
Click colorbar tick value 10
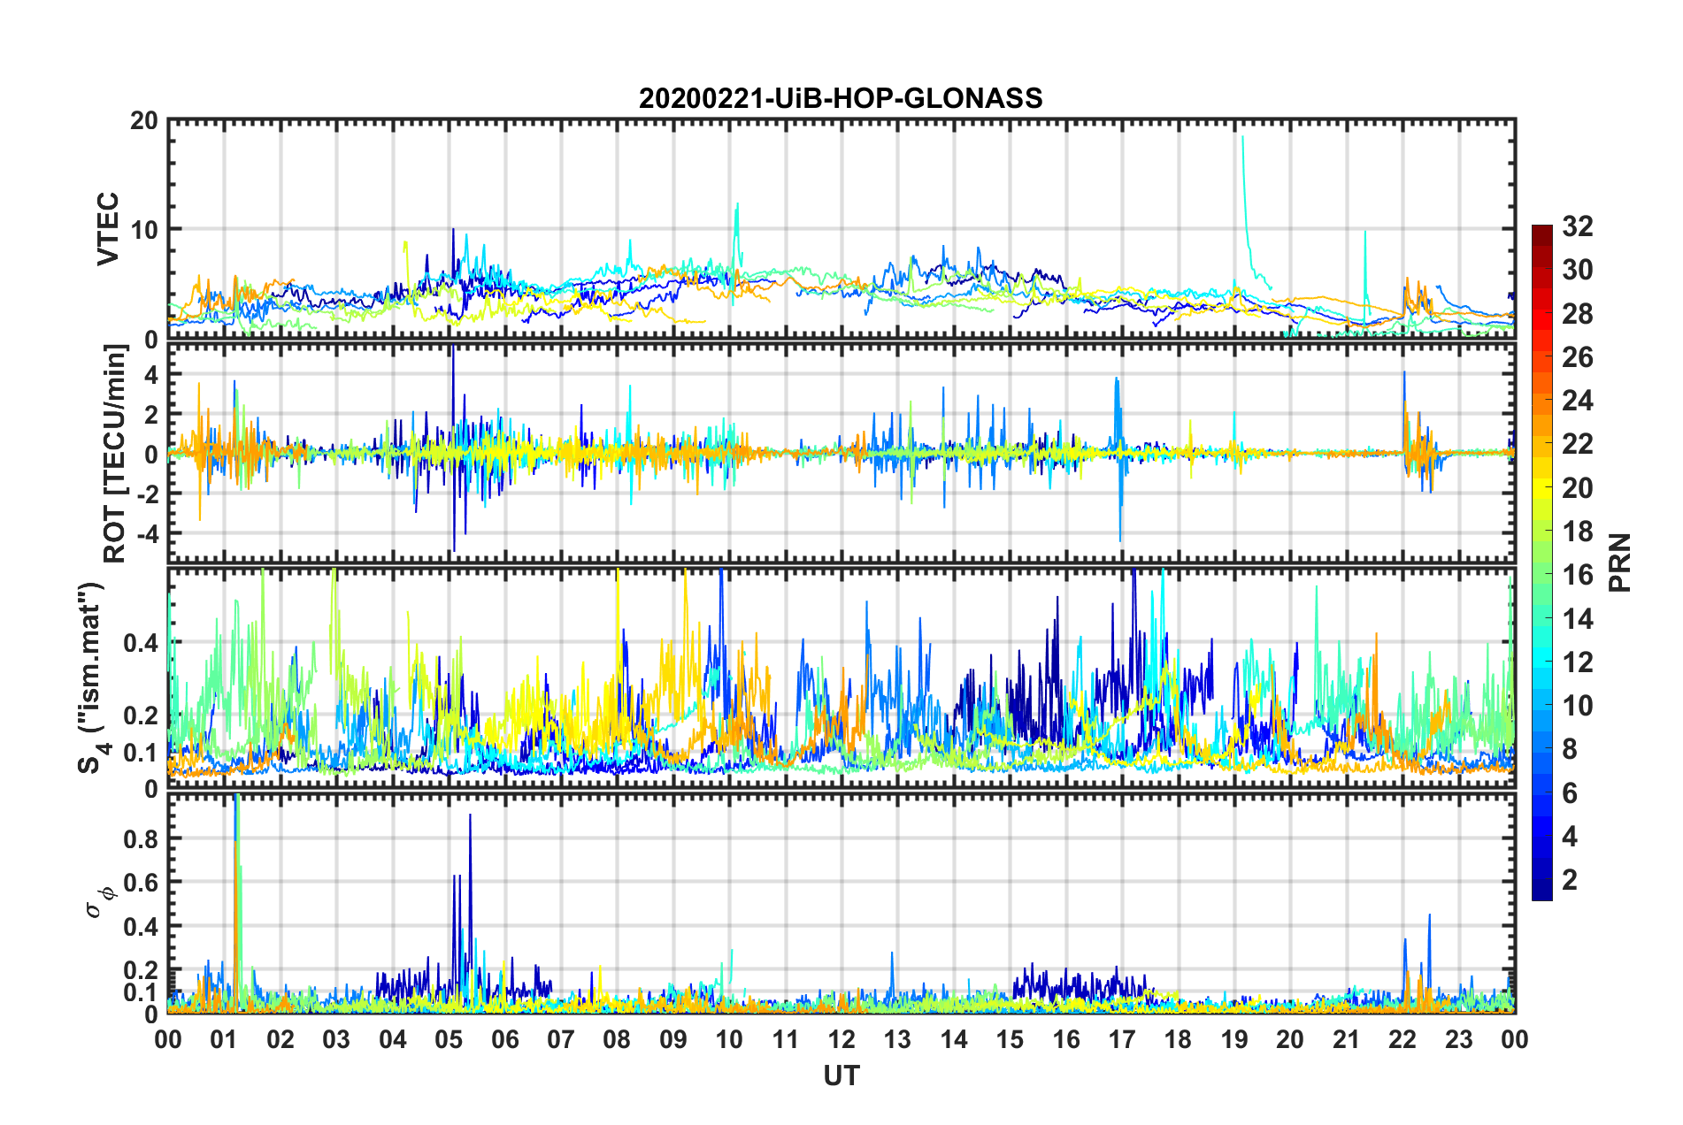pyautogui.click(x=1577, y=706)
